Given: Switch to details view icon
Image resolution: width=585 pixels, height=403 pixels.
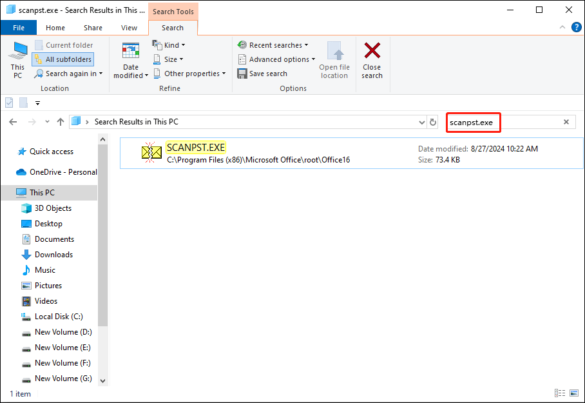Looking at the screenshot, I should point(560,393).
